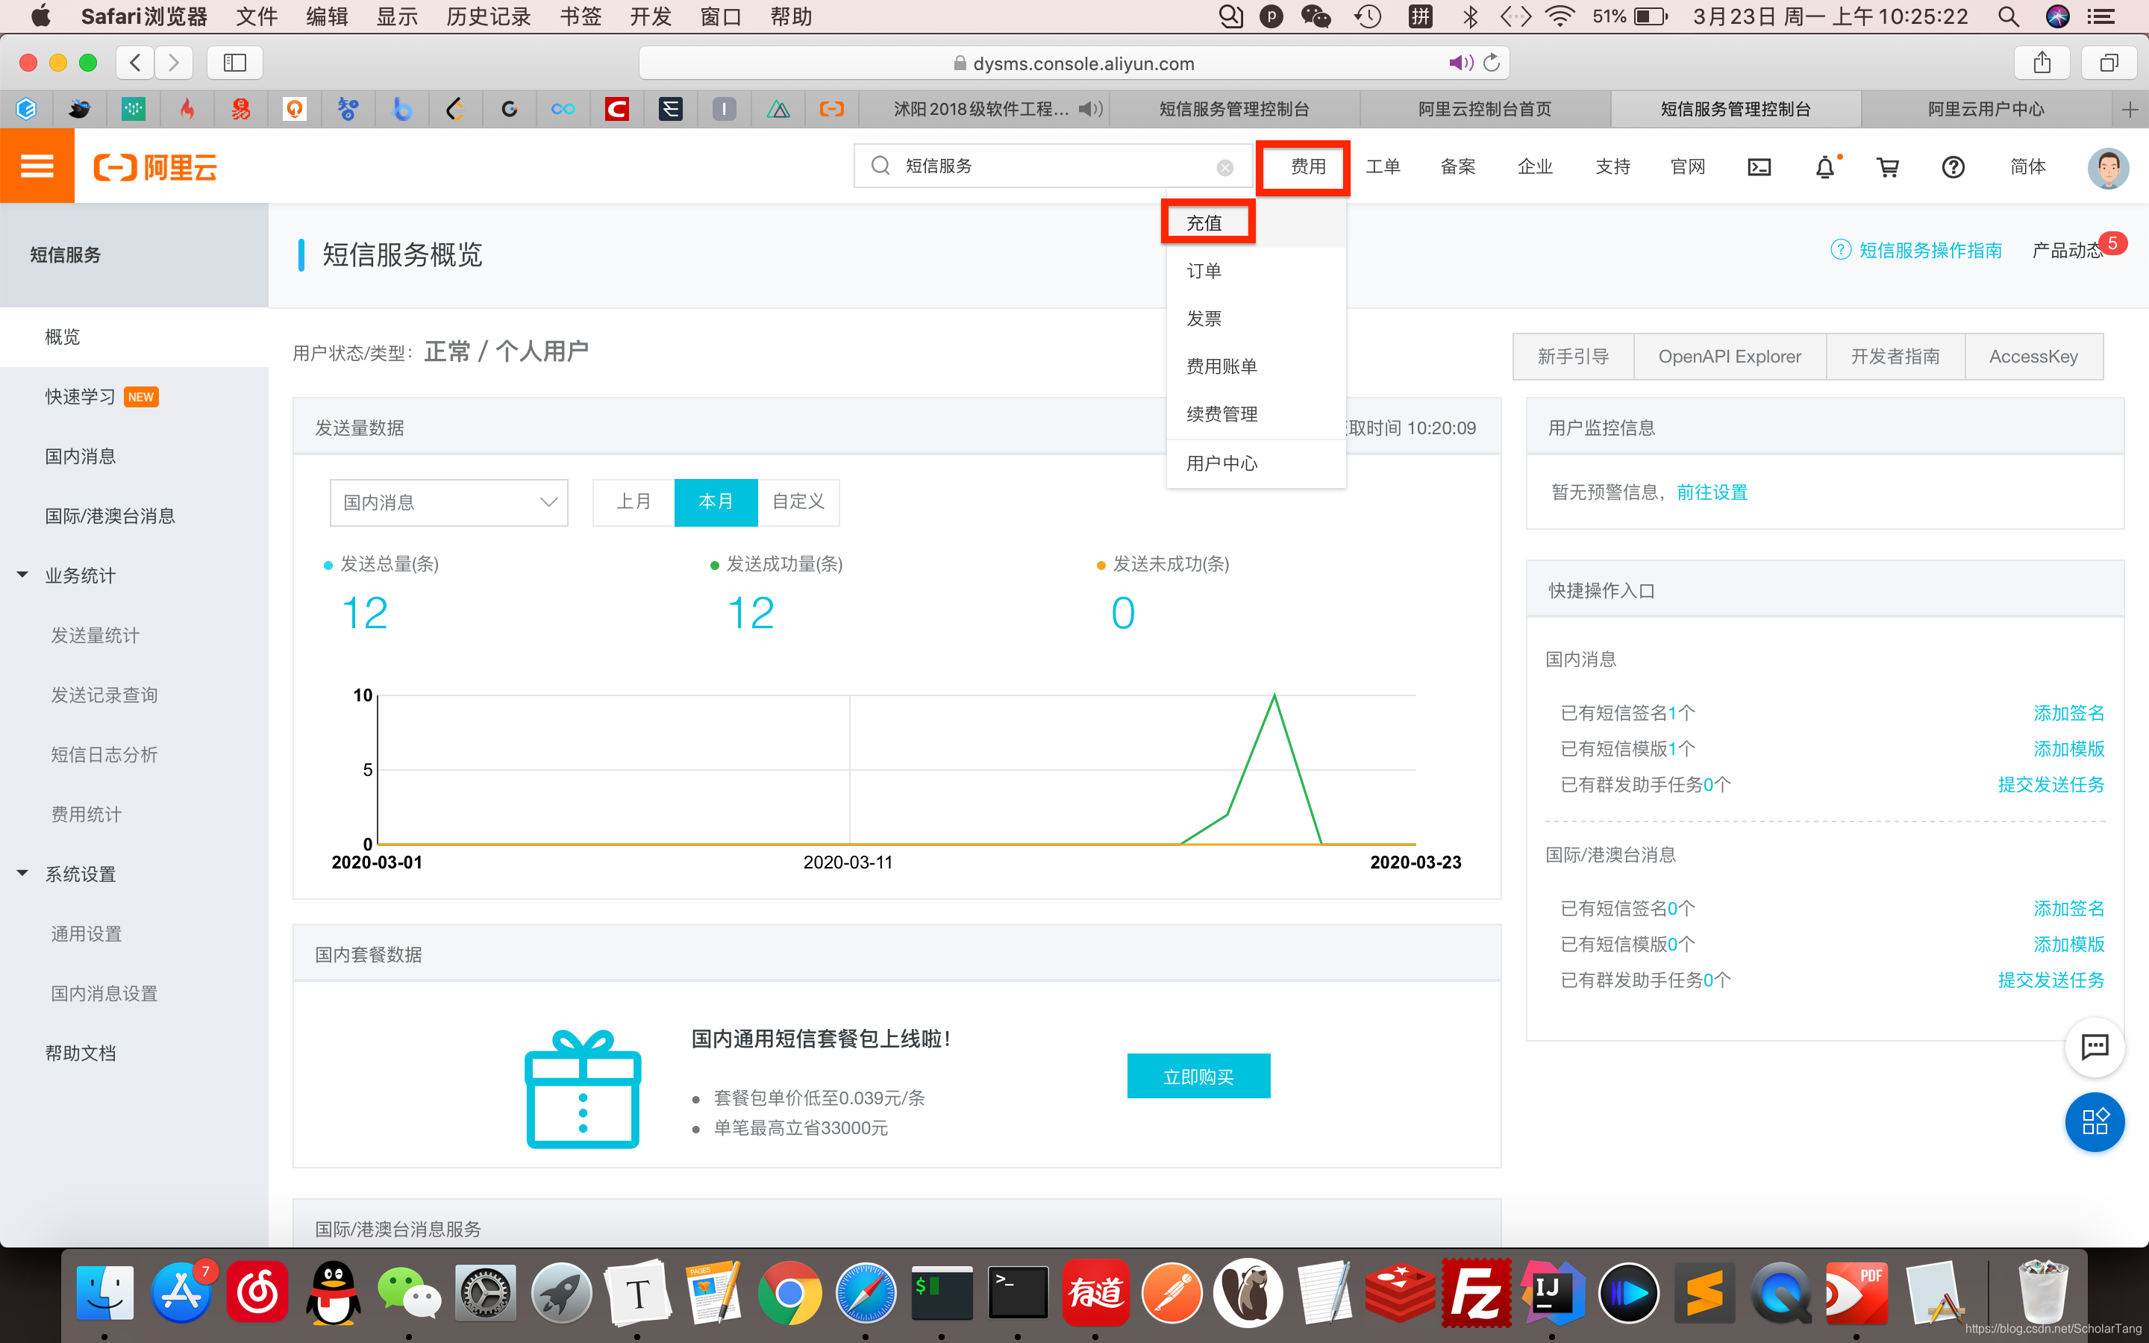Clear the search box with the X icon
This screenshot has width=2149, height=1343.
[1224, 167]
